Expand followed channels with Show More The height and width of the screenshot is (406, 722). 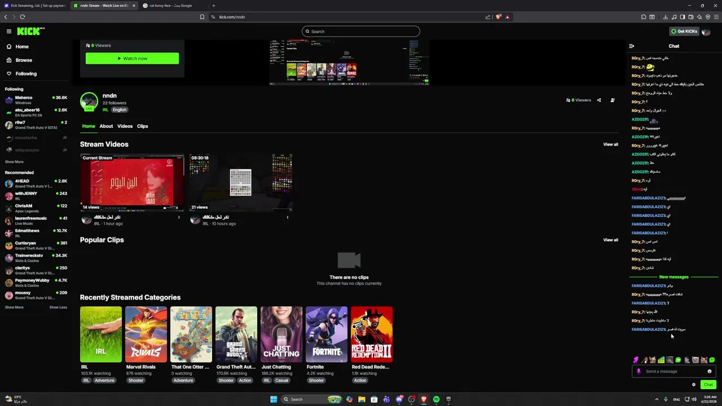[x=14, y=162]
